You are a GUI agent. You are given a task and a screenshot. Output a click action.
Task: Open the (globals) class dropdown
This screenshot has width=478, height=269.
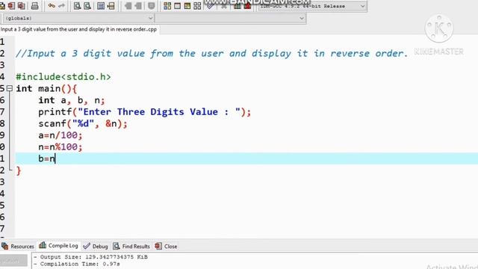pyautogui.click(x=78, y=18)
